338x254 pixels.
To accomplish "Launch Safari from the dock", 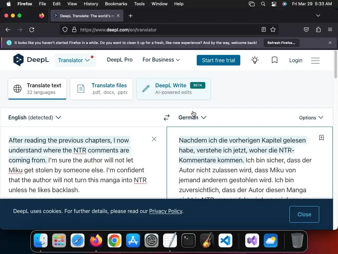I will point(77,240).
